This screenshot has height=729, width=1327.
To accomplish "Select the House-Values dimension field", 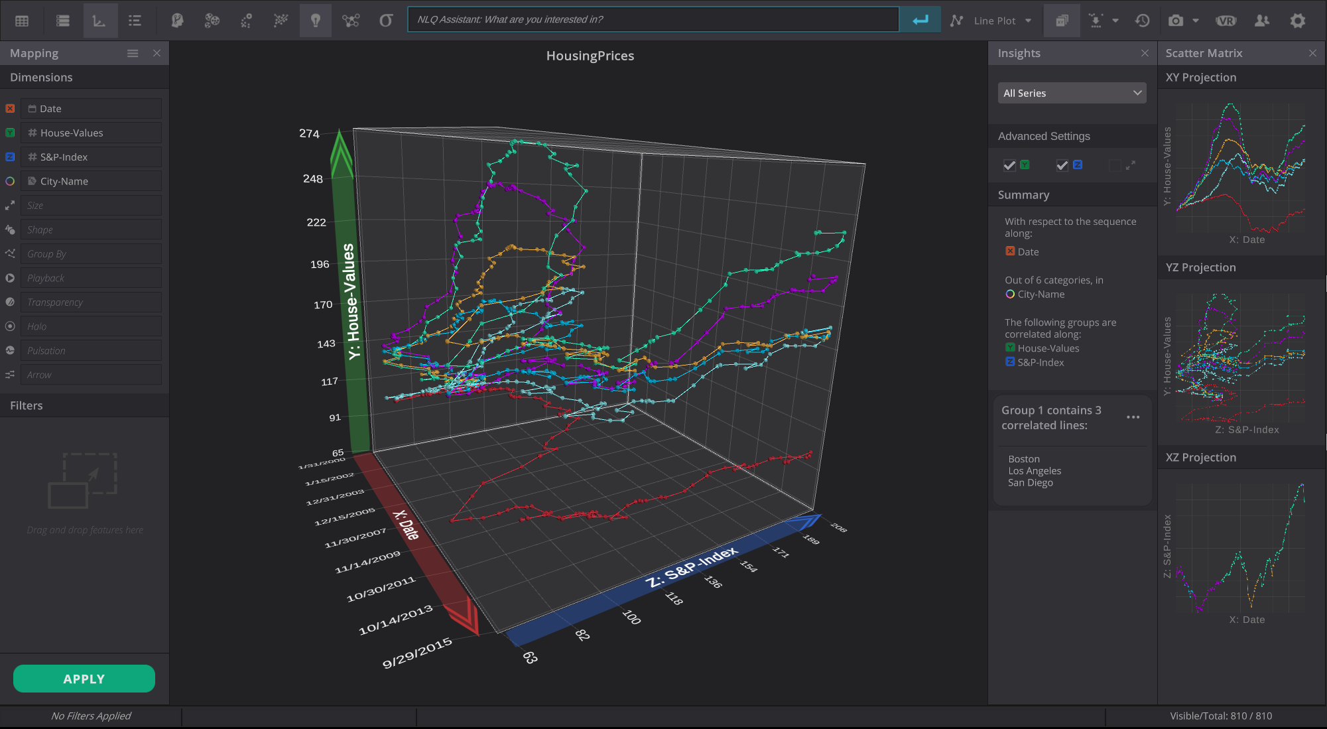I will click(x=91, y=133).
